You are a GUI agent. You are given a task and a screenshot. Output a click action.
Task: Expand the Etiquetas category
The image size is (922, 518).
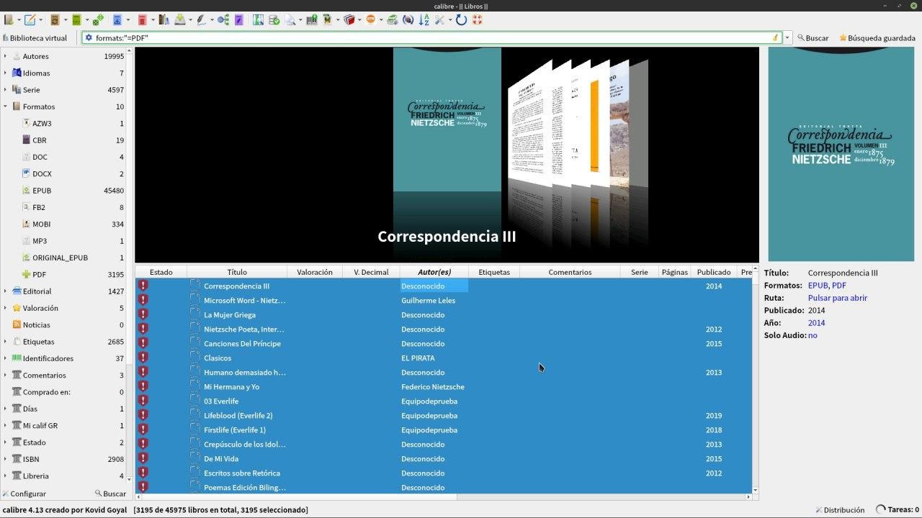[x=5, y=342]
